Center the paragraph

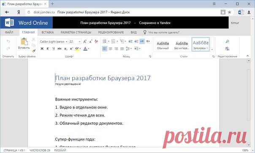(x=111, y=49)
